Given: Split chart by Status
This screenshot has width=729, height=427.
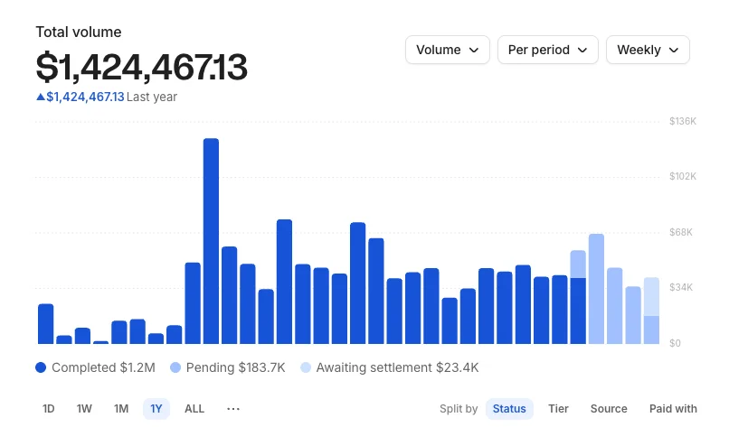Looking at the screenshot, I should click(509, 408).
